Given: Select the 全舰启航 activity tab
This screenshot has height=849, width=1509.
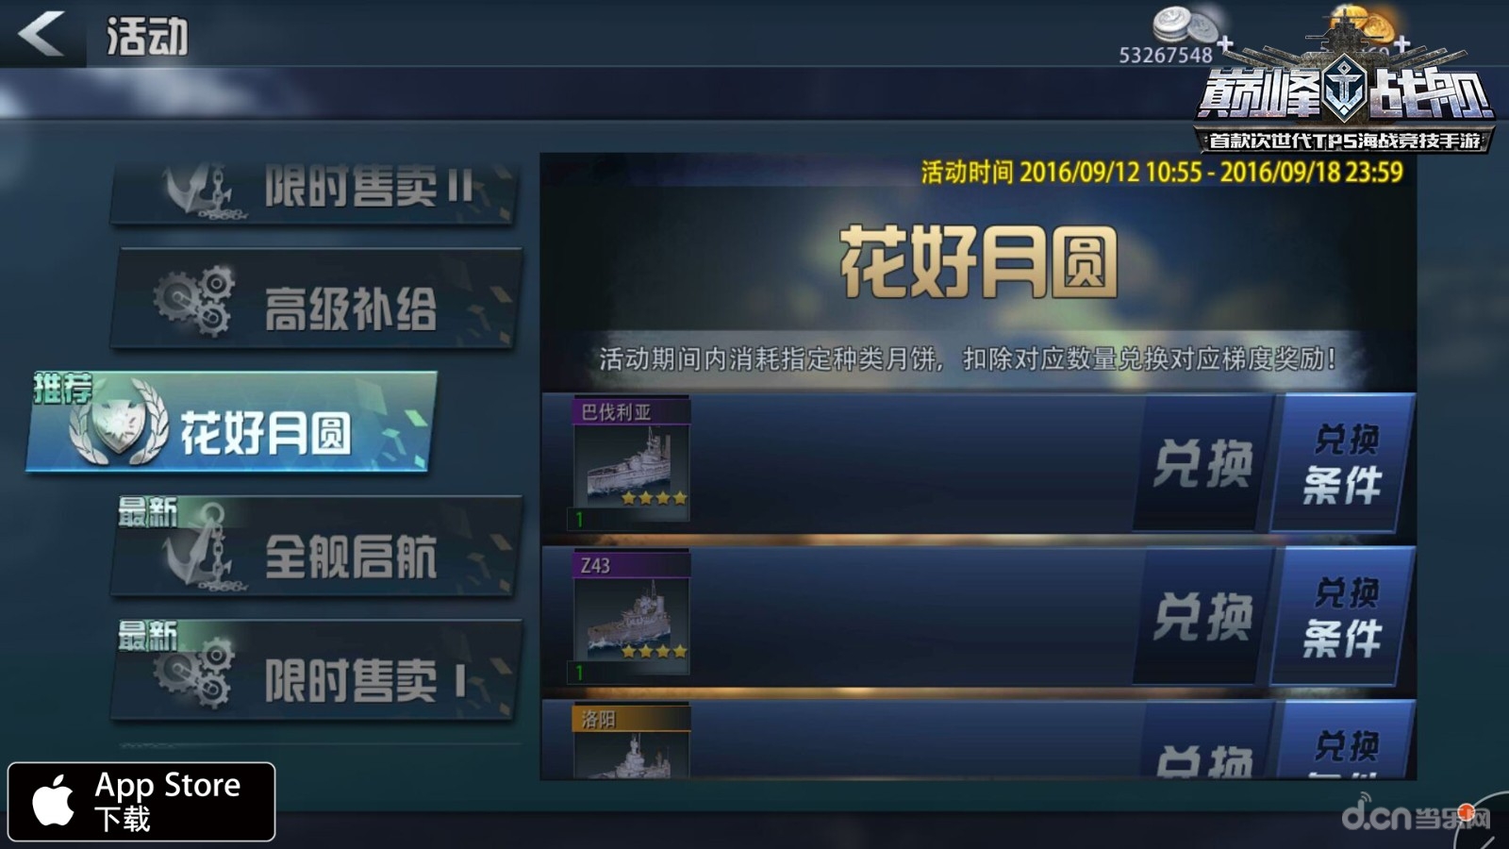Looking at the screenshot, I should pos(316,547).
